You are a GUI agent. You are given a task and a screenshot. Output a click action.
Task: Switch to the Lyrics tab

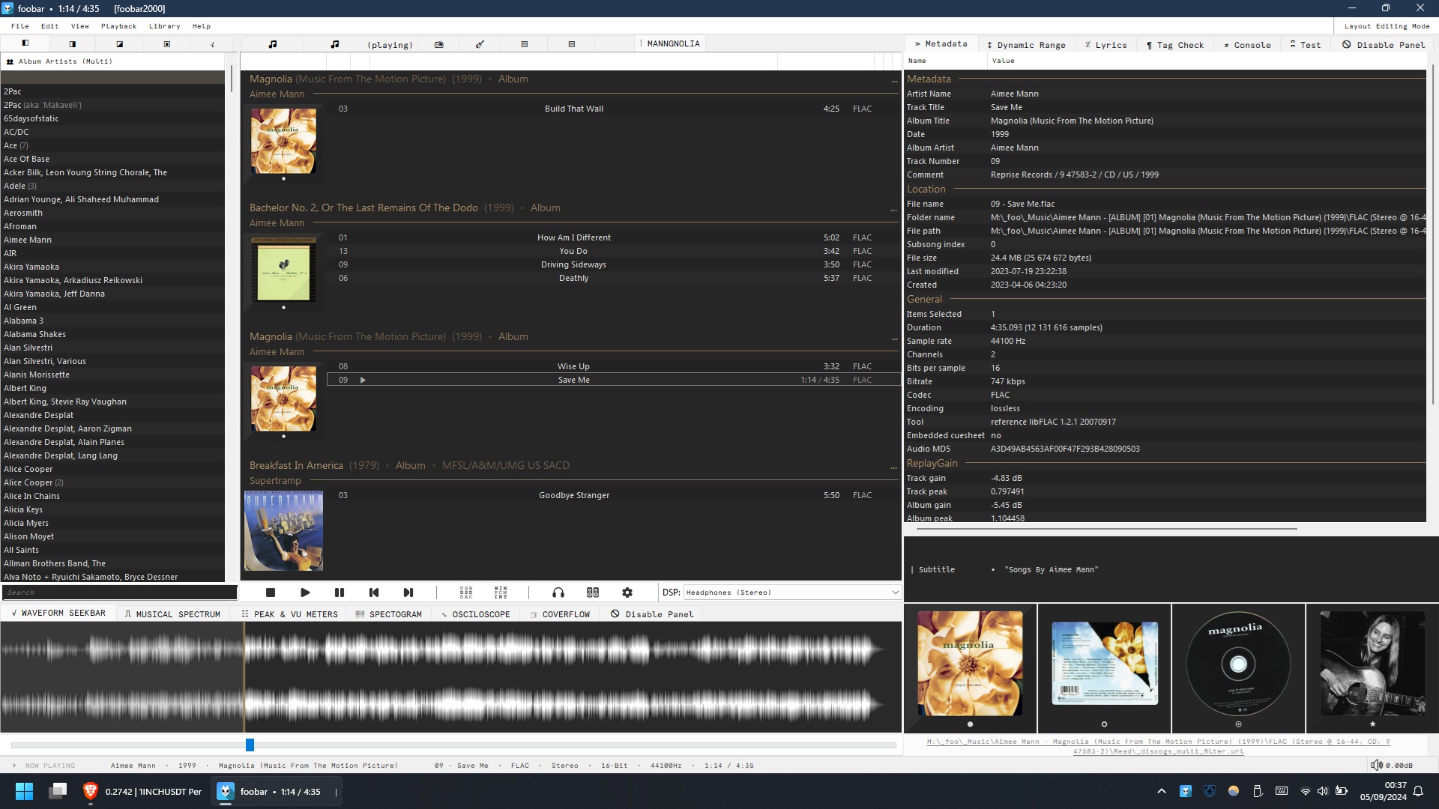coord(1105,45)
